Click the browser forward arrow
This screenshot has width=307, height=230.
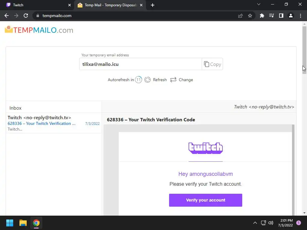[16, 16]
